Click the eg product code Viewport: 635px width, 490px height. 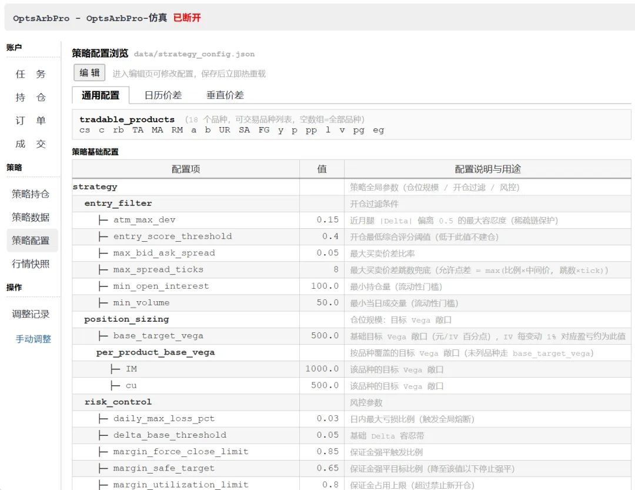(x=378, y=130)
